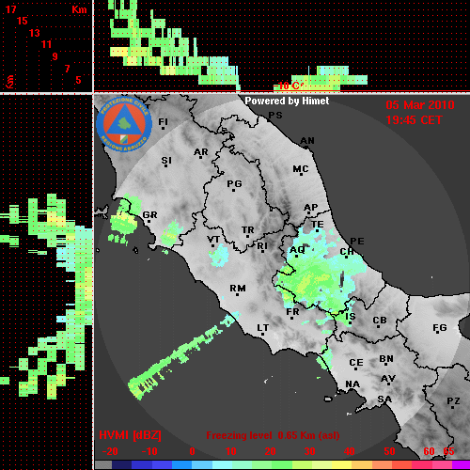Click the '65' dBZ scale label
Screen dimensions: 470x470
[x=448, y=451]
